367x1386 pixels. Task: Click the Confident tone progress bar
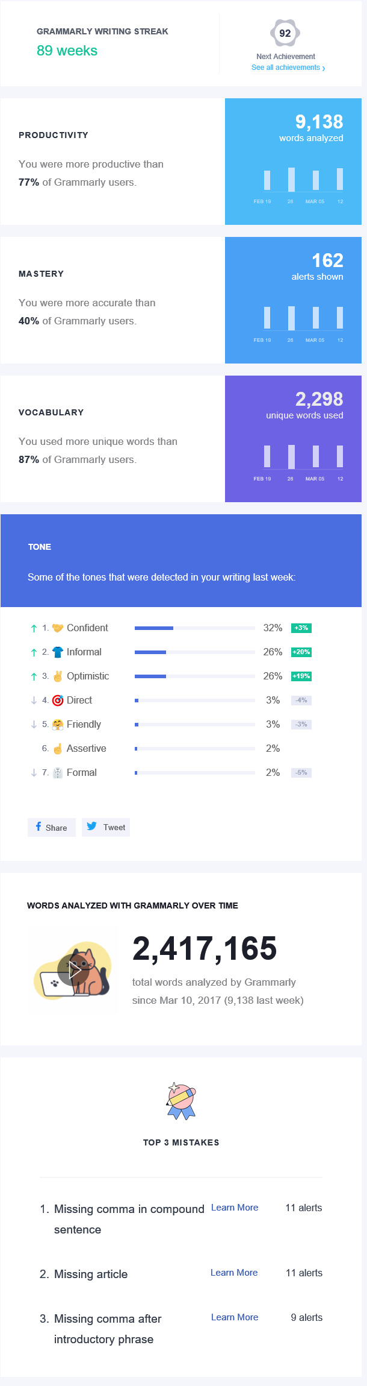[x=195, y=628]
